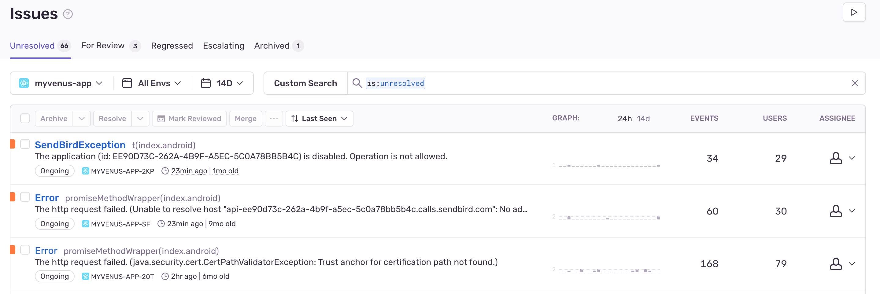Click Mark Reviewed button
This screenshot has height=294, width=880.
(189, 119)
